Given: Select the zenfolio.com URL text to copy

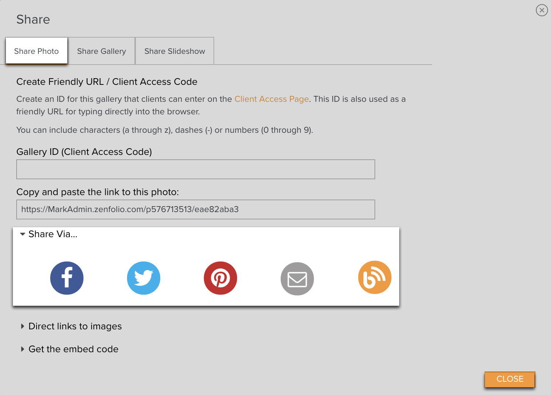Looking at the screenshot, I should (130, 209).
